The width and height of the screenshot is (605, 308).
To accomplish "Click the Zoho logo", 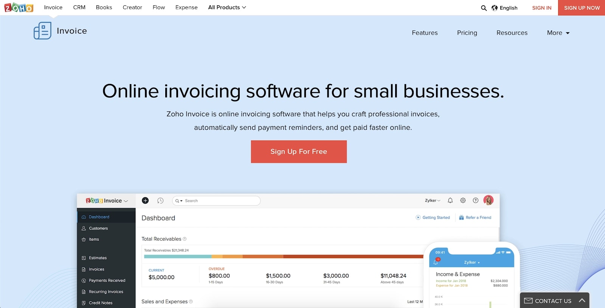I will tap(19, 7).
